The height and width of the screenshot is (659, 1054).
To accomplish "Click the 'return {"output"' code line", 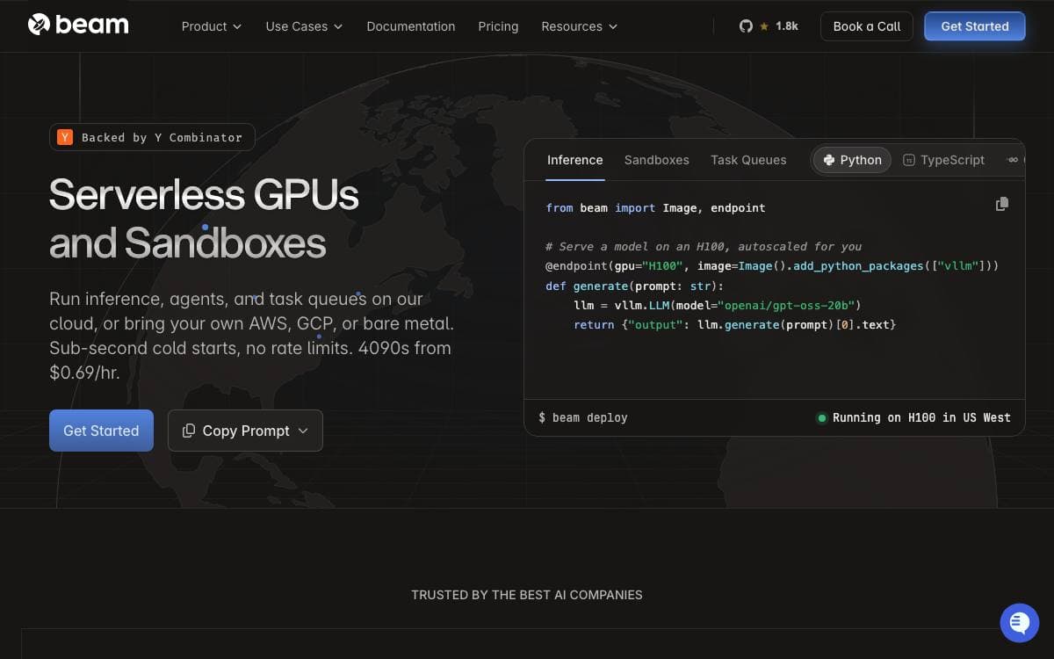I will pyautogui.click(x=735, y=325).
